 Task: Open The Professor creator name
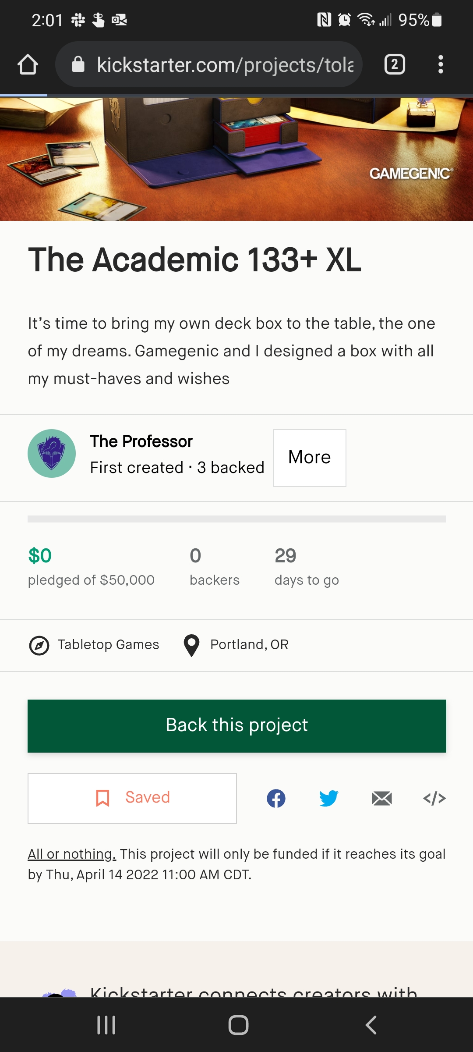click(141, 441)
